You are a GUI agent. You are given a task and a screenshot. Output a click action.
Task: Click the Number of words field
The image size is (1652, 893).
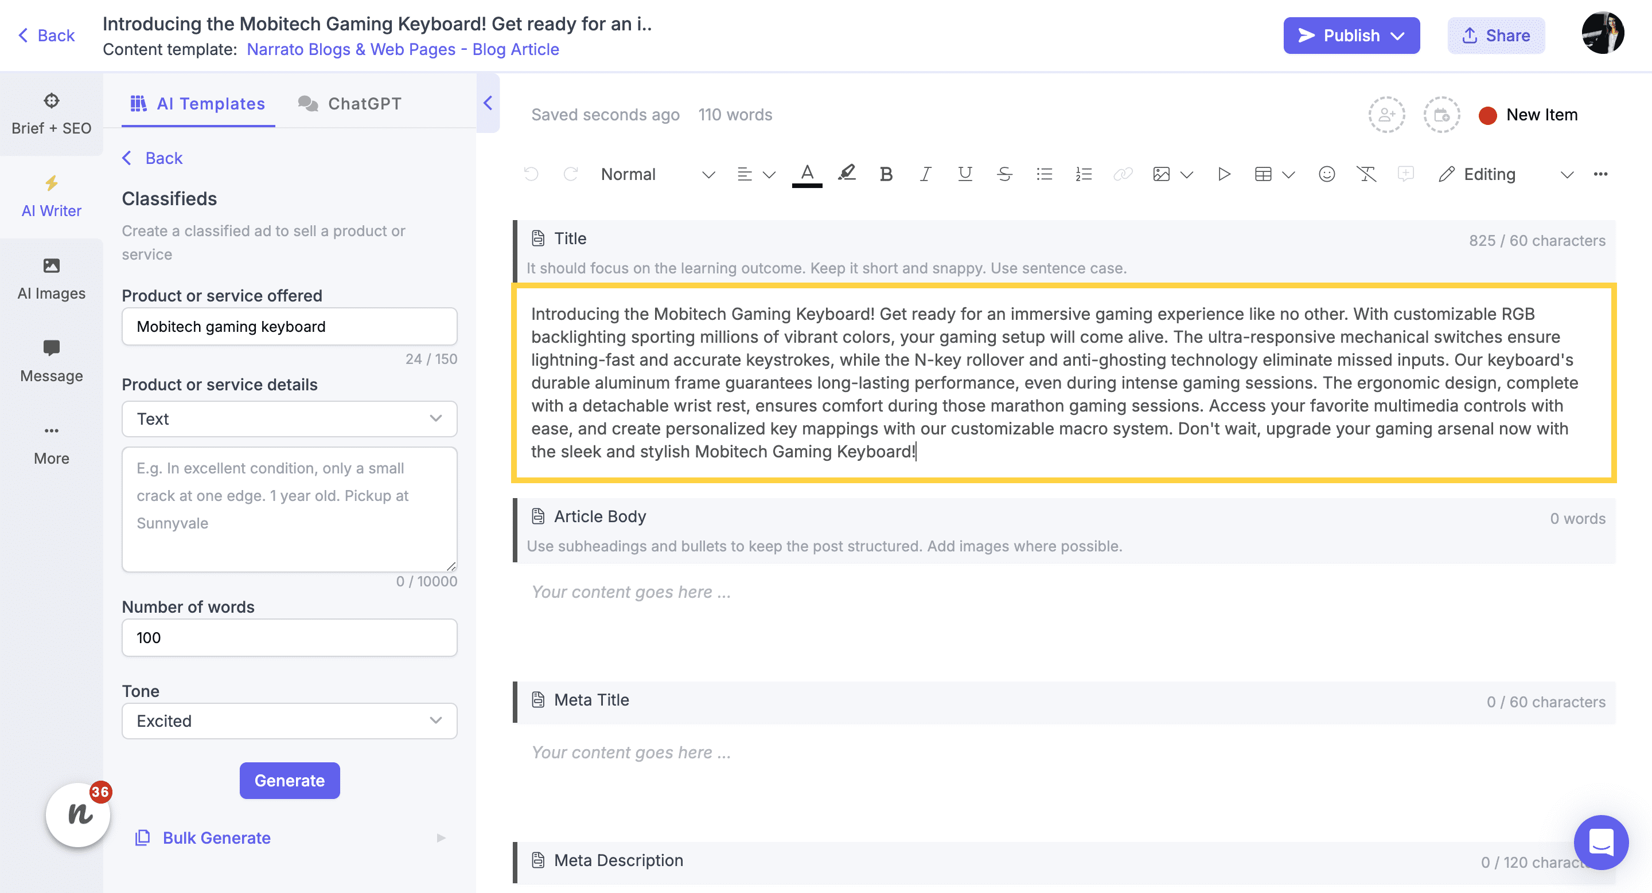(x=289, y=637)
